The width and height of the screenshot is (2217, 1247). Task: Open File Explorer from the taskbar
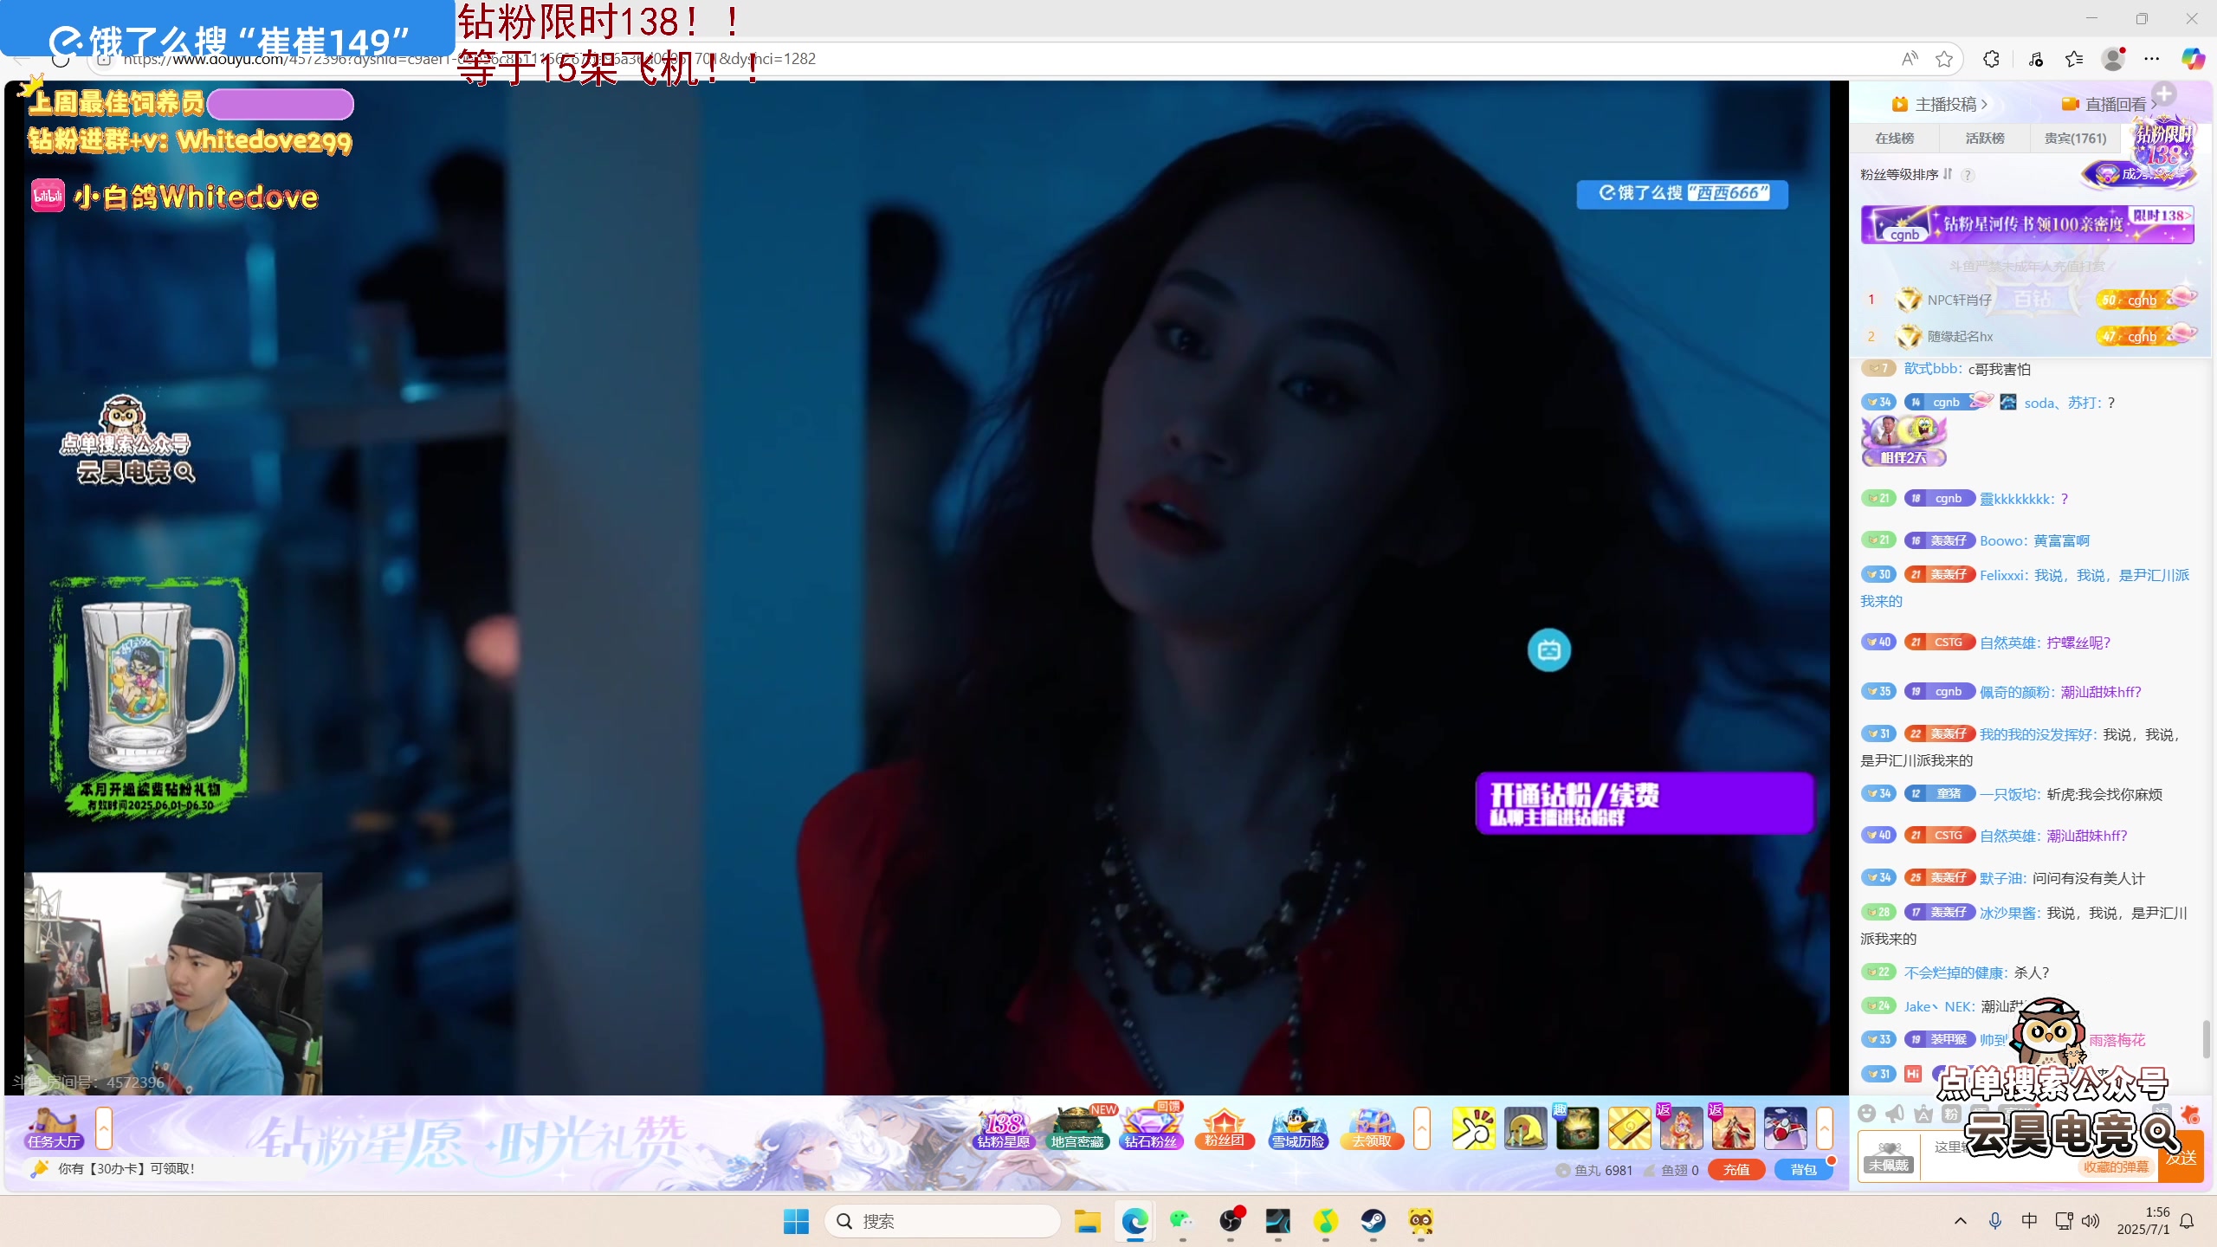pyautogui.click(x=1087, y=1221)
